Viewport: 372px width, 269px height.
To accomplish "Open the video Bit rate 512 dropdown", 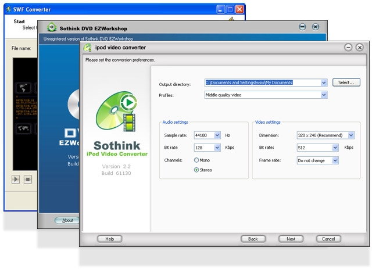I will 335,148.
